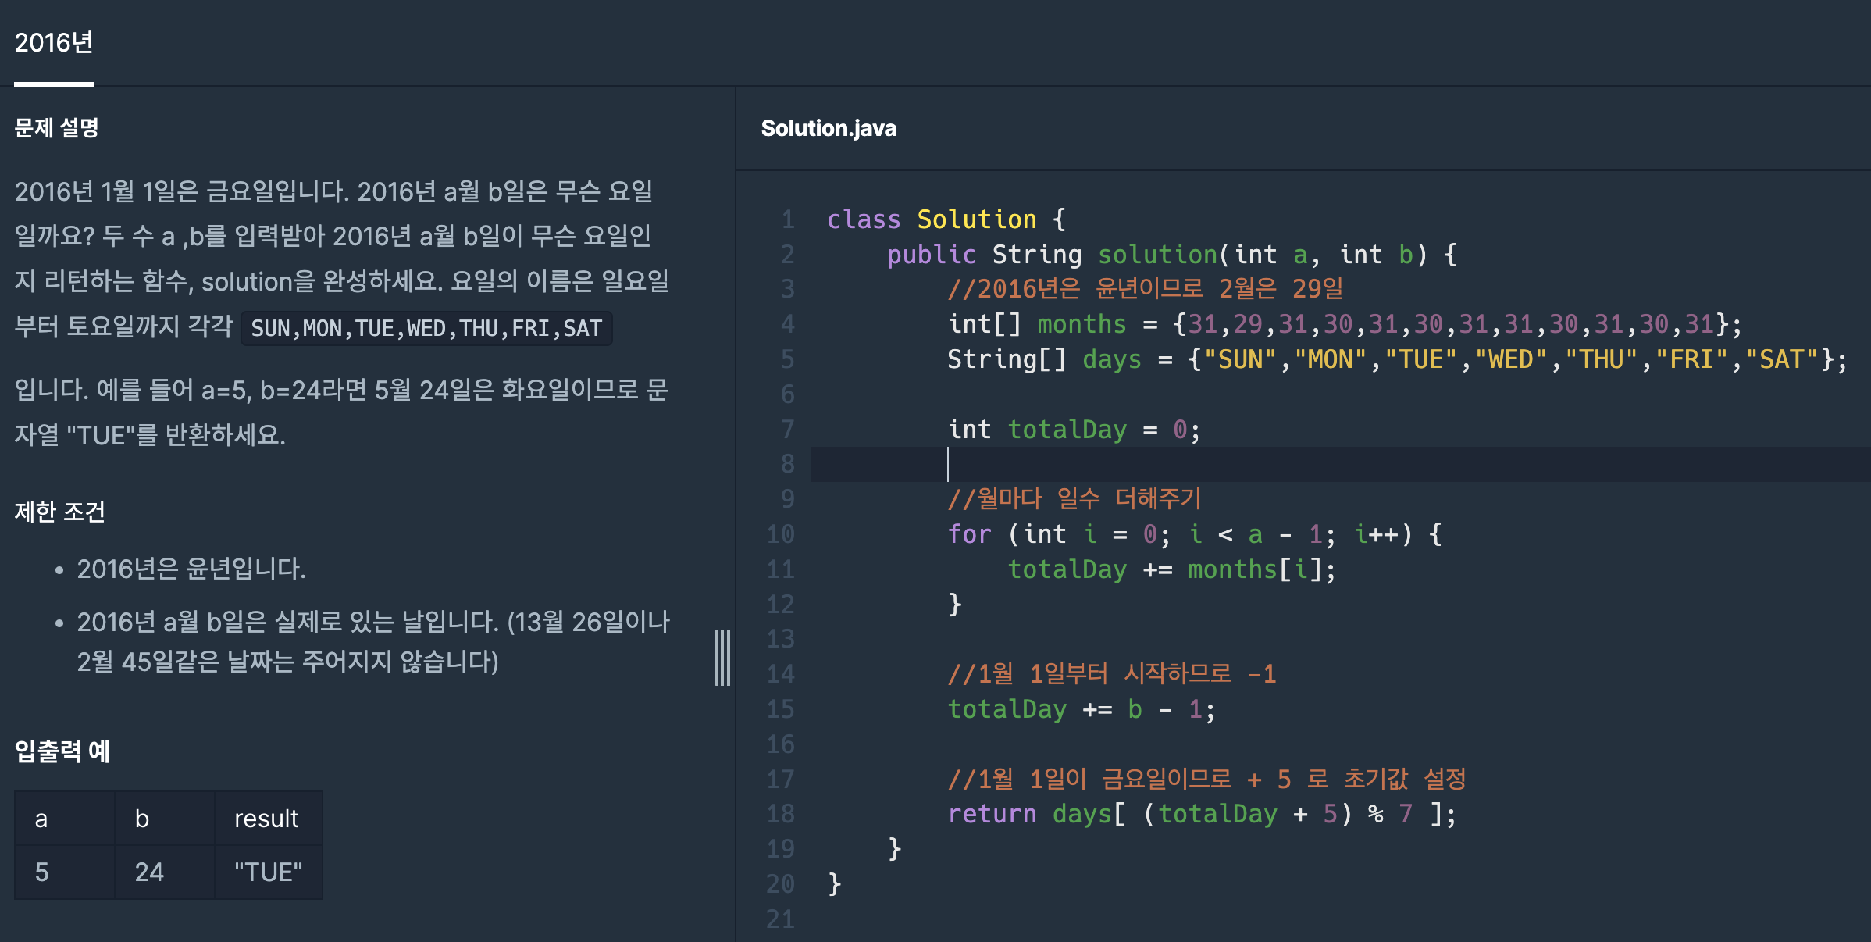The height and width of the screenshot is (942, 1871).
Task: Click line number 13 in gutter
Action: [780, 639]
